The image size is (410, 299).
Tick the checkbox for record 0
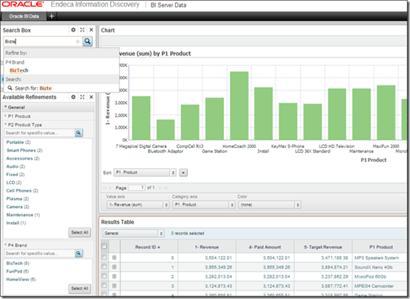point(105,257)
